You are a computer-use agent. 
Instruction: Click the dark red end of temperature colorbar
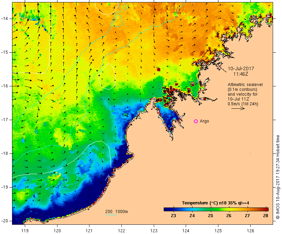click(267, 209)
